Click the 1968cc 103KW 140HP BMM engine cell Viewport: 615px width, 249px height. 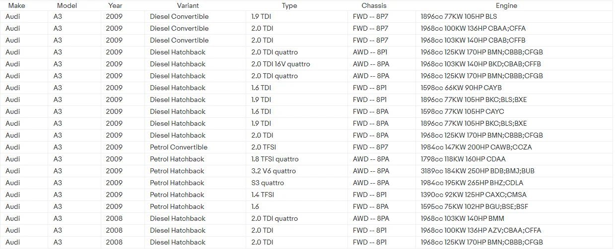(x=514, y=218)
